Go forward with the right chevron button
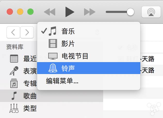 (x=27, y=32)
